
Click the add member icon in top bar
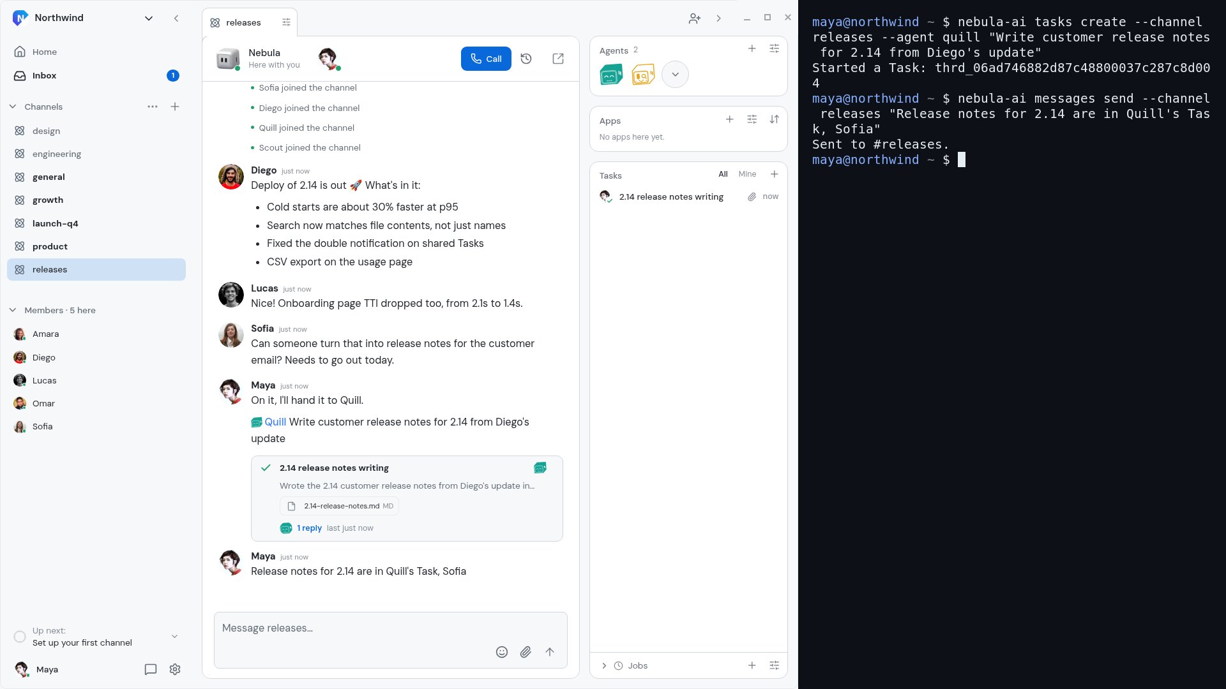point(695,19)
